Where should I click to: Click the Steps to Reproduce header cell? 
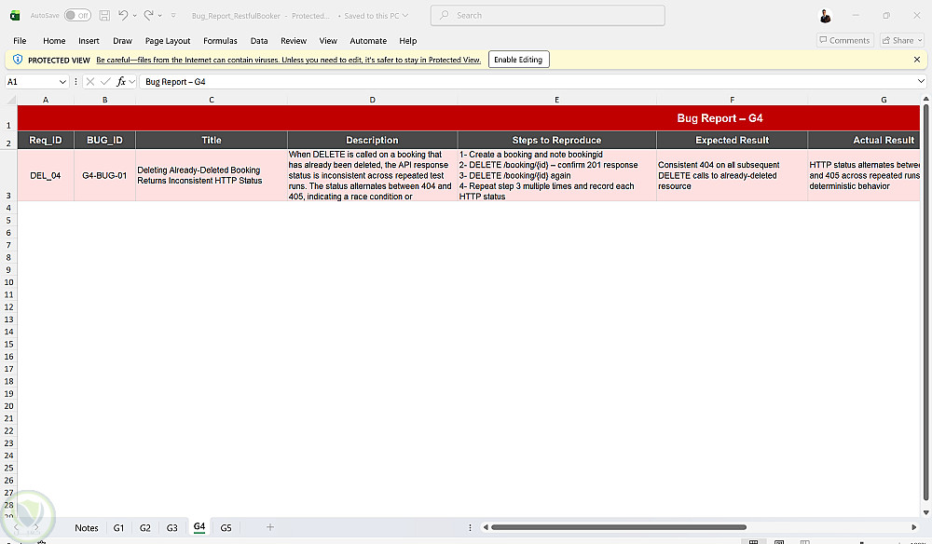coord(557,140)
